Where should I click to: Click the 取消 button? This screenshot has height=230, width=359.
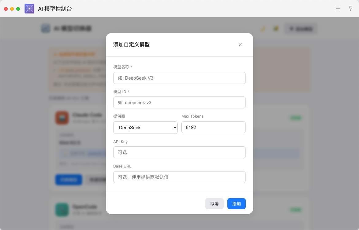[214, 204]
